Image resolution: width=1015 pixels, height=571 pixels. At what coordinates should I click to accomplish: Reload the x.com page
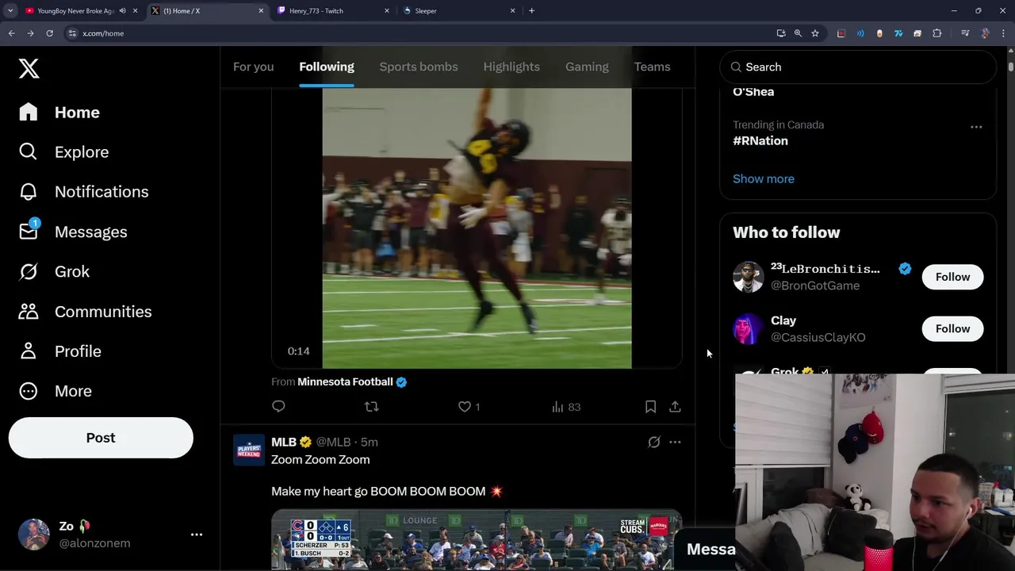point(49,33)
